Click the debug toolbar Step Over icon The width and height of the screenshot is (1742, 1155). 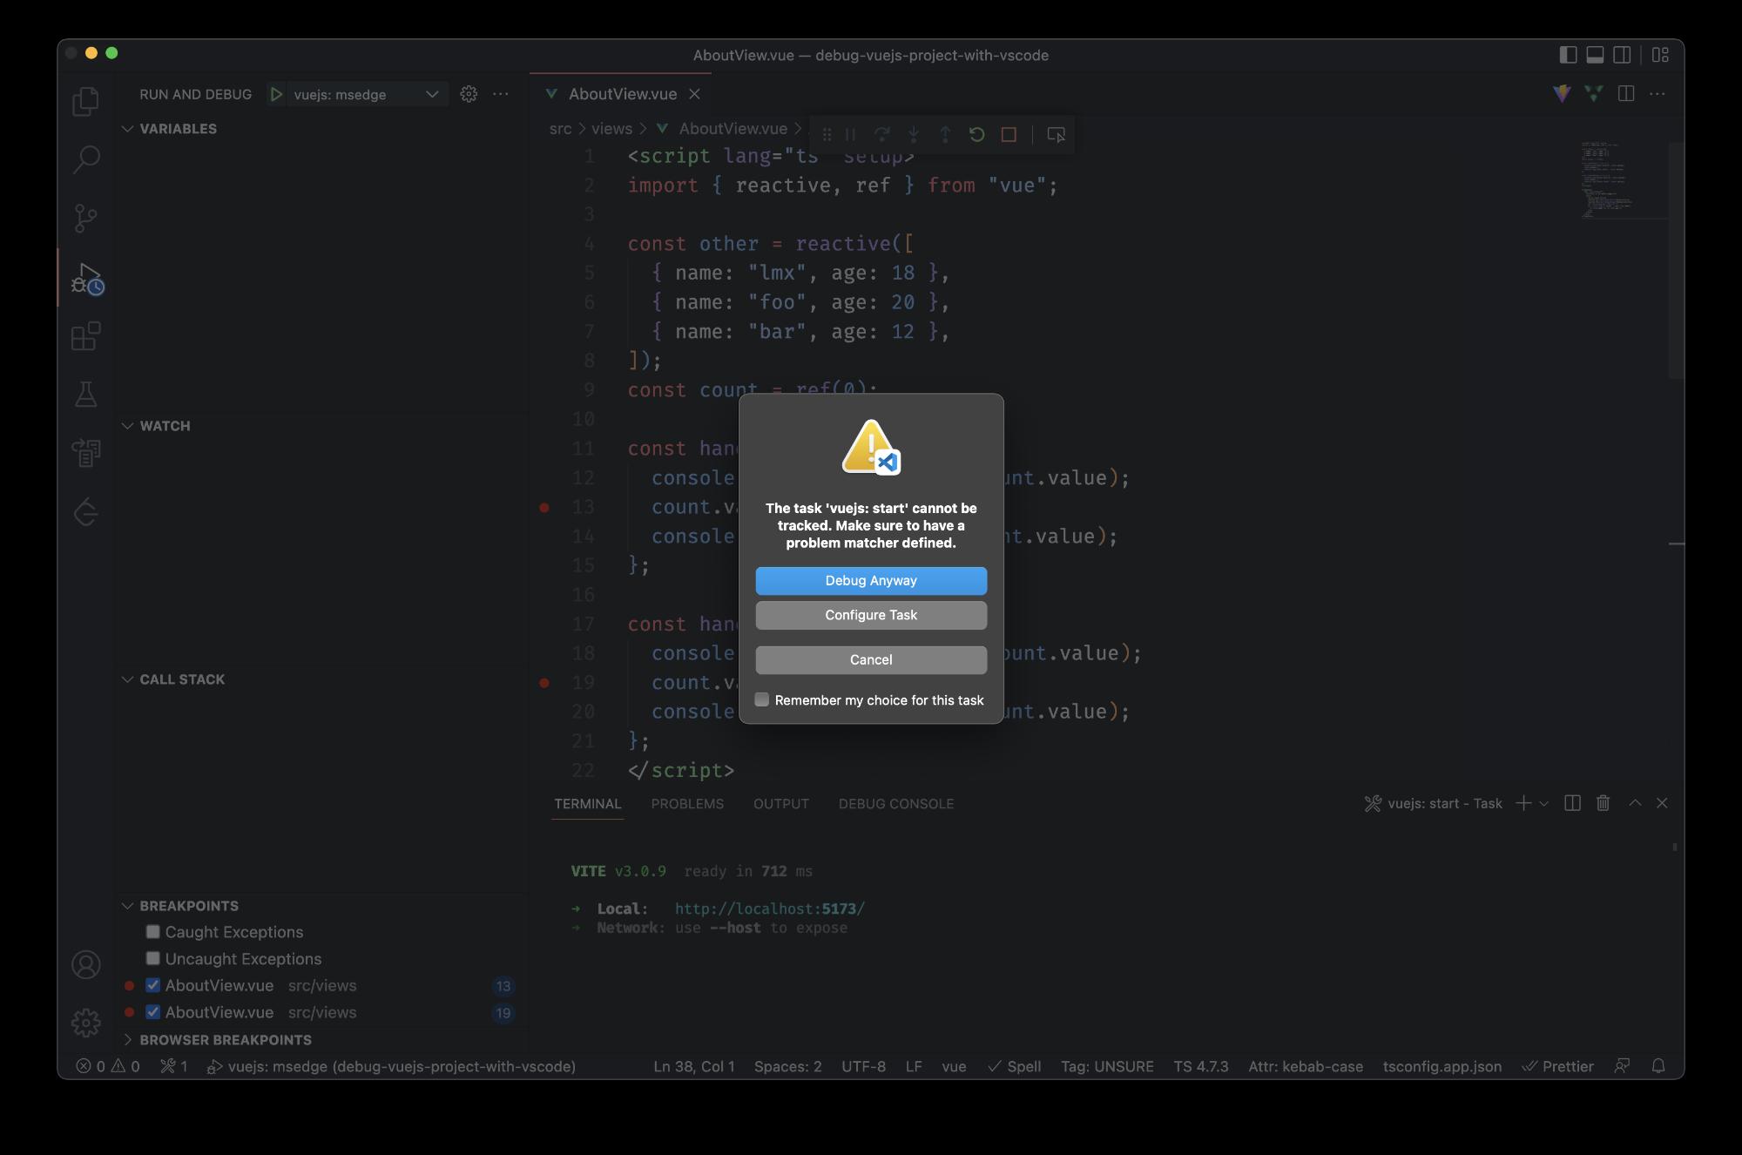[882, 135]
